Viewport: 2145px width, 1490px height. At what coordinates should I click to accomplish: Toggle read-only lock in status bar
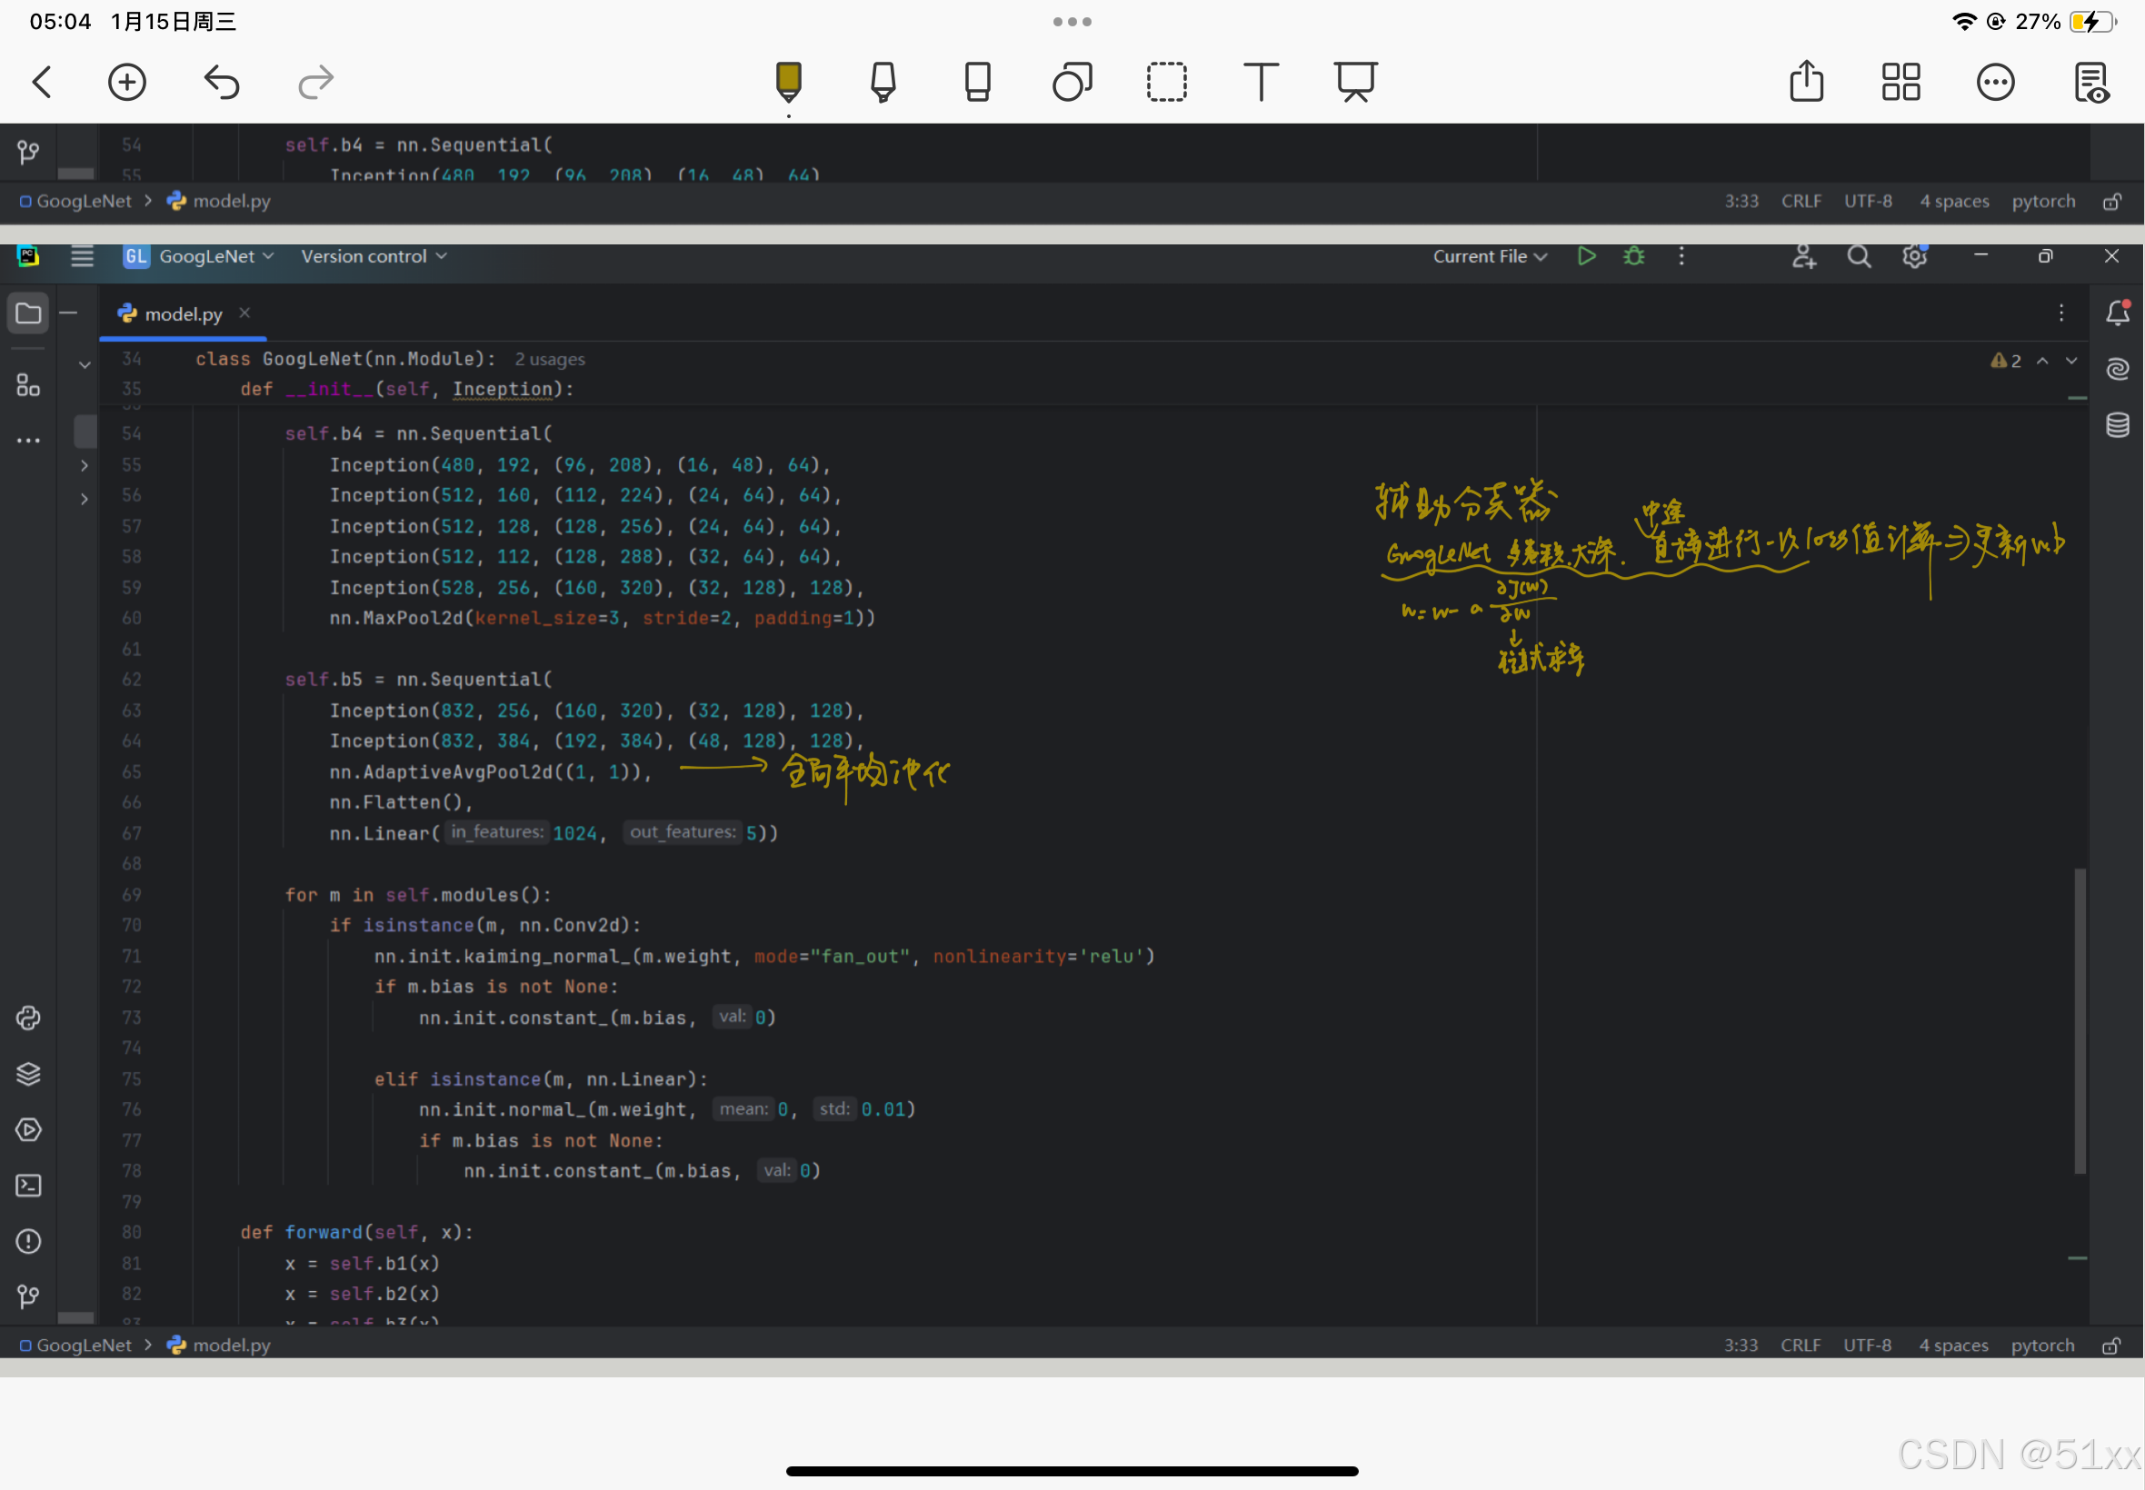2111,1346
